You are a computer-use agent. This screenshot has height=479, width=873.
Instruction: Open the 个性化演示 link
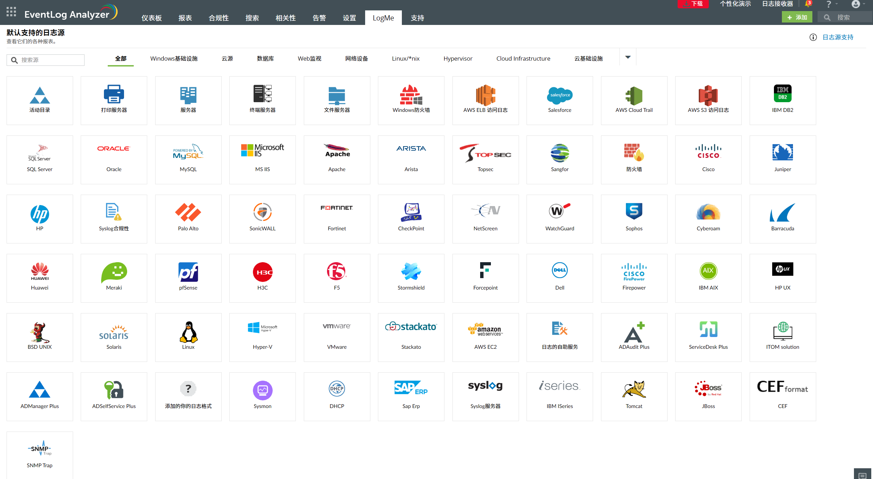click(x=735, y=4)
